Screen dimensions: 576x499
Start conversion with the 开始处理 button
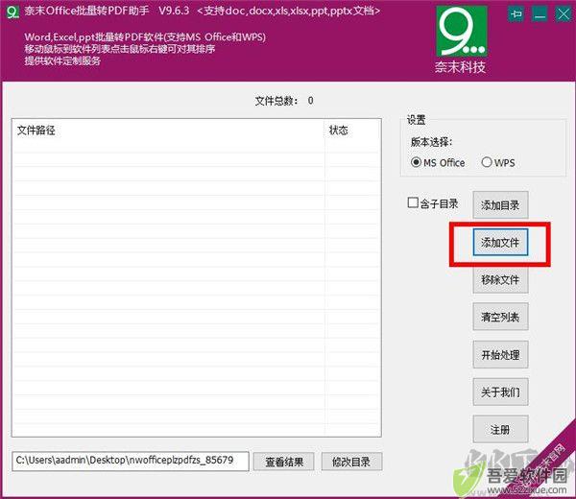point(500,355)
